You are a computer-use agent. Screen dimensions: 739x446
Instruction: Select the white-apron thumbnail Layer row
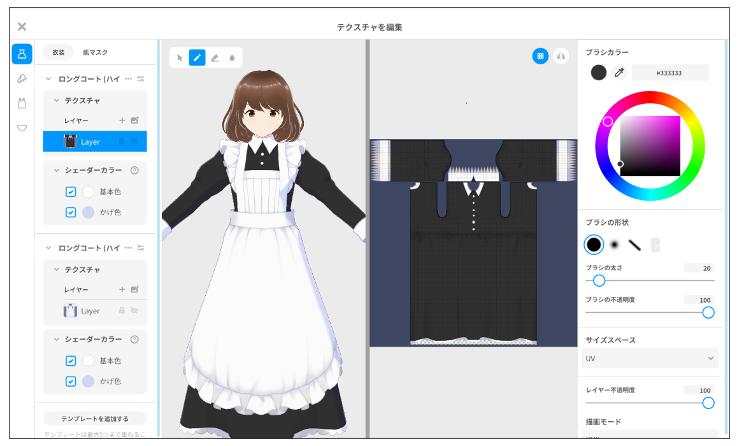(x=95, y=311)
